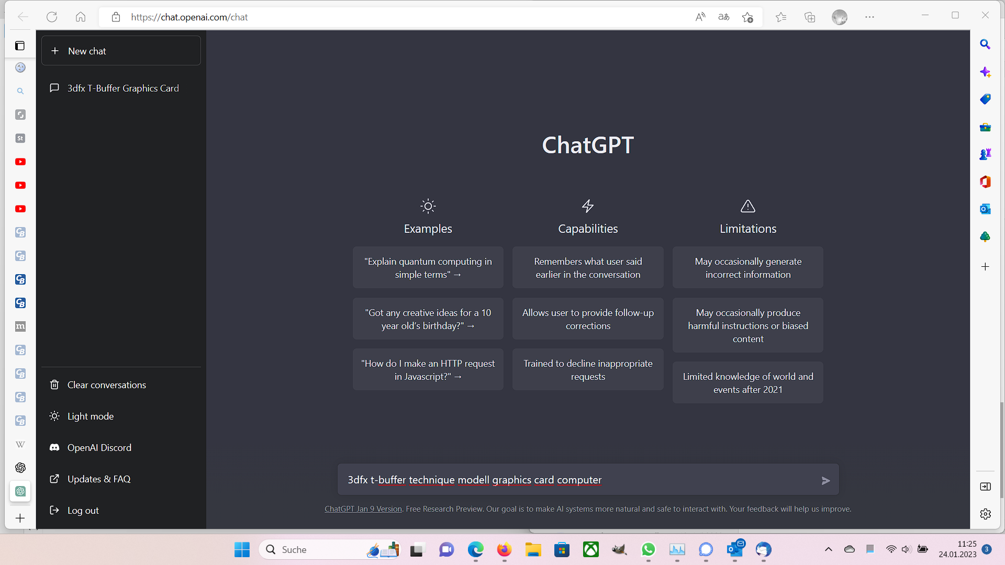Open the OpenAI Discord link

(99, 448)
